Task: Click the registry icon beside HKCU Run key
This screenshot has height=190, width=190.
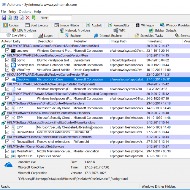Action: coord(4,75)
